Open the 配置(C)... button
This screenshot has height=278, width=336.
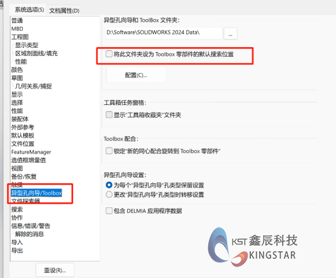click(x=136, y=75)
